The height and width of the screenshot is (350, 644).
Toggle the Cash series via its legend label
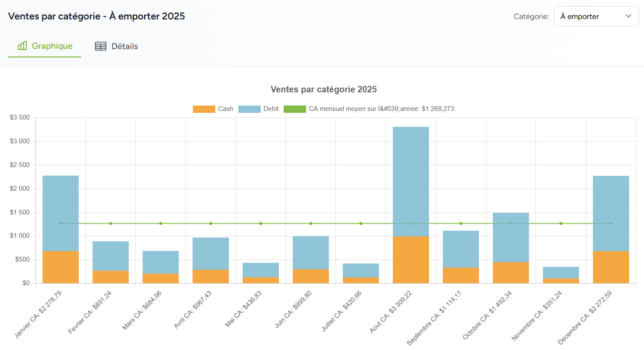tap(226, 109)
